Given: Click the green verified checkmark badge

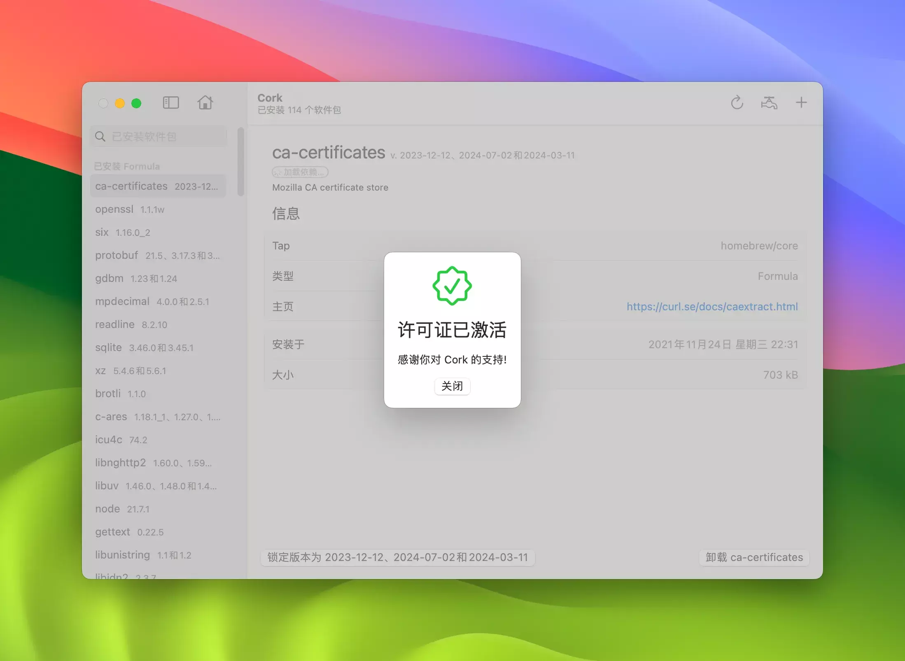Looking at the screenshot, I should 452,286.
